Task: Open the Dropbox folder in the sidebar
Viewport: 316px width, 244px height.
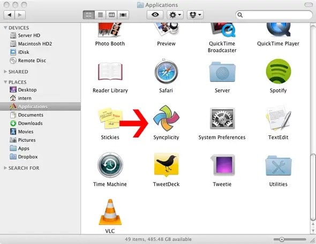Action: pos(40,157)
